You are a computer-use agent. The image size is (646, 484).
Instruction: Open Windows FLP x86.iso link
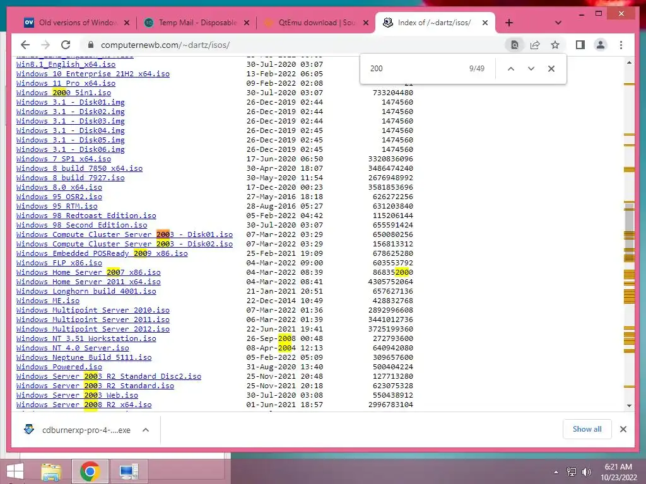click(x=59, y=263)
